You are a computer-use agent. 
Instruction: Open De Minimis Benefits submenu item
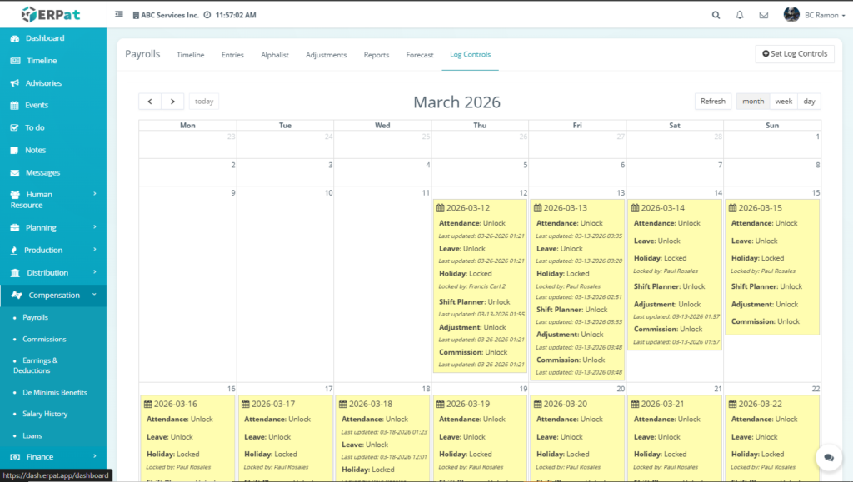55,392
